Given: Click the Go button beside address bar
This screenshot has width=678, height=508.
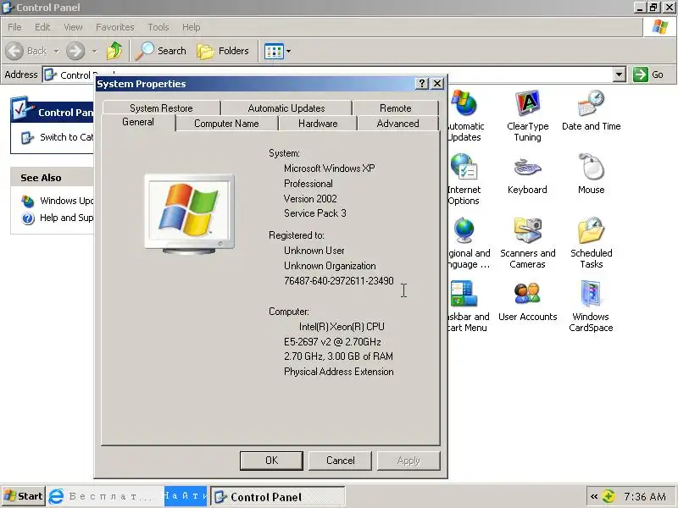Looking at the screenshot, I should pyautogui.click(x=648, y=75).
